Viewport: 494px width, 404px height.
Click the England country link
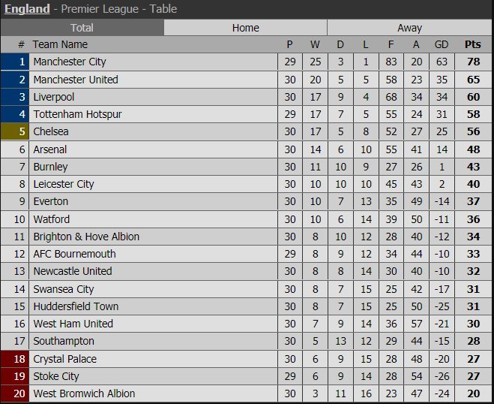pyautogui.click(x=28, y=10)
